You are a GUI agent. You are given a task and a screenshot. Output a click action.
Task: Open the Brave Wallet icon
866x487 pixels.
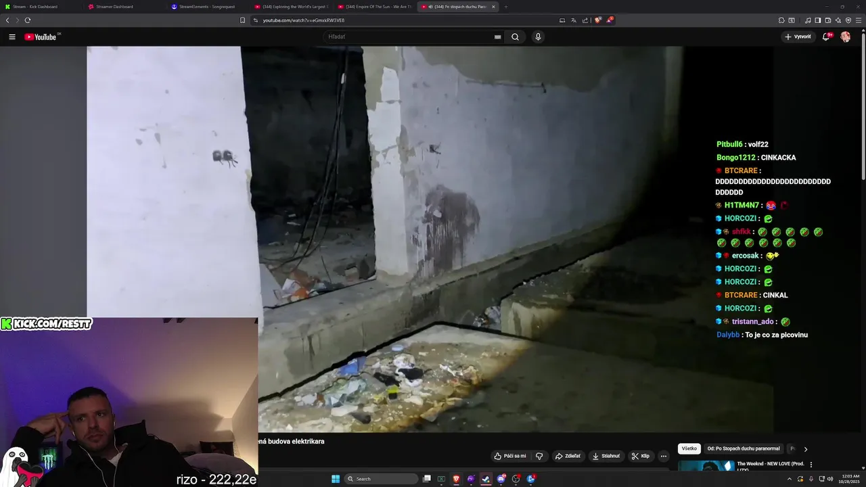pos(827,20)
